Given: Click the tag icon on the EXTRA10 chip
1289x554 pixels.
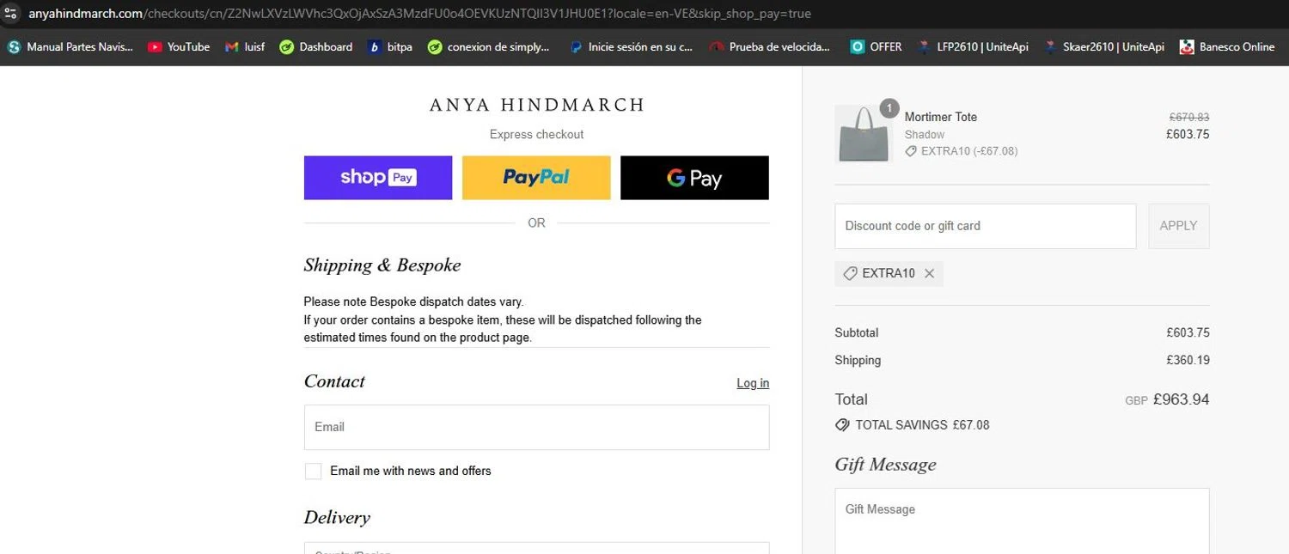Looking at the screenshot, I should [x=850, y=273].
